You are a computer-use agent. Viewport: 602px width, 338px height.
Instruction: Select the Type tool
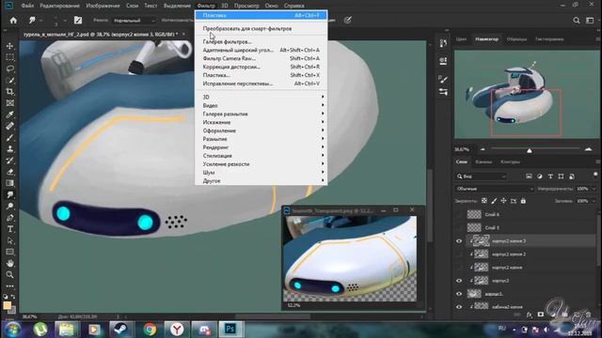[10, 229]
